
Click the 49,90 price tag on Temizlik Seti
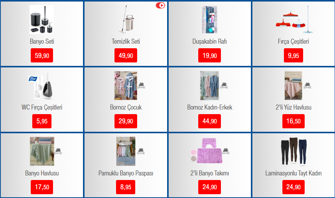coord(126,56)
